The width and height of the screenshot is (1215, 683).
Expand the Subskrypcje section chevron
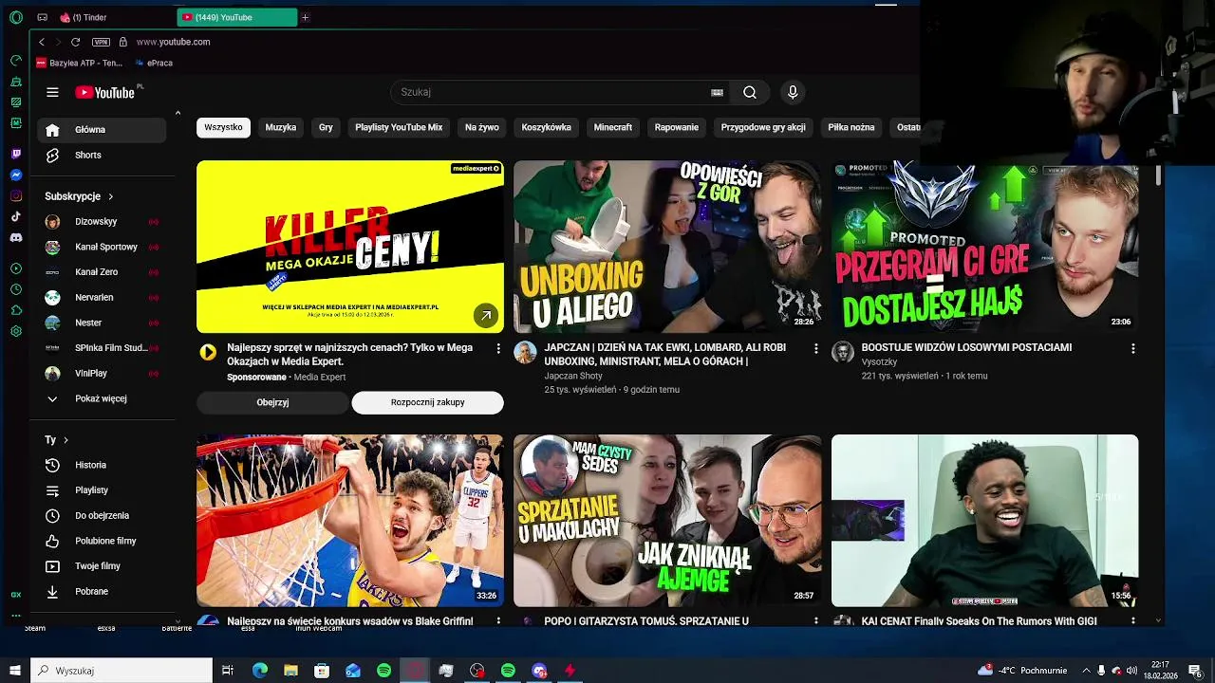click(x=110, y=196)
